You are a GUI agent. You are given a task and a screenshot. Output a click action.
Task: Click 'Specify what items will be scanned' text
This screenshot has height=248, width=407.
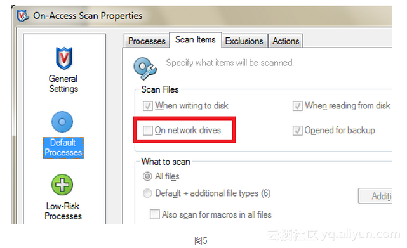(x=230, y=63)
